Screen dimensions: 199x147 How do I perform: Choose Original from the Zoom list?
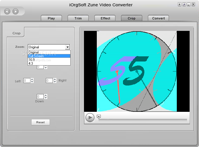(49, 52)
